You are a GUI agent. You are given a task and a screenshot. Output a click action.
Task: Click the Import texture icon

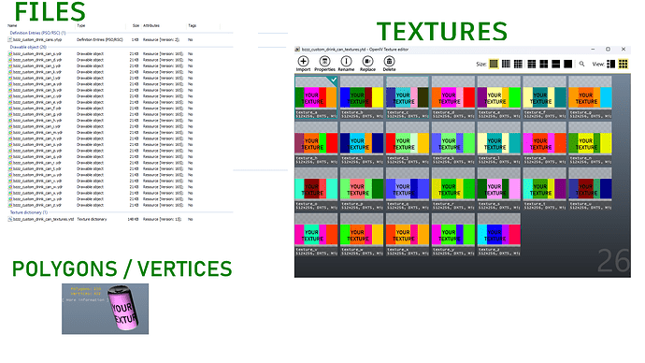(303, 62)
